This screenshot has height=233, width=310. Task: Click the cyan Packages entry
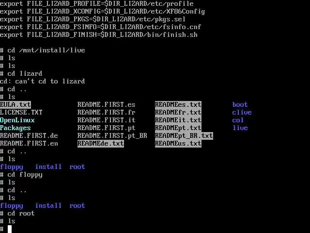point(15,128)
